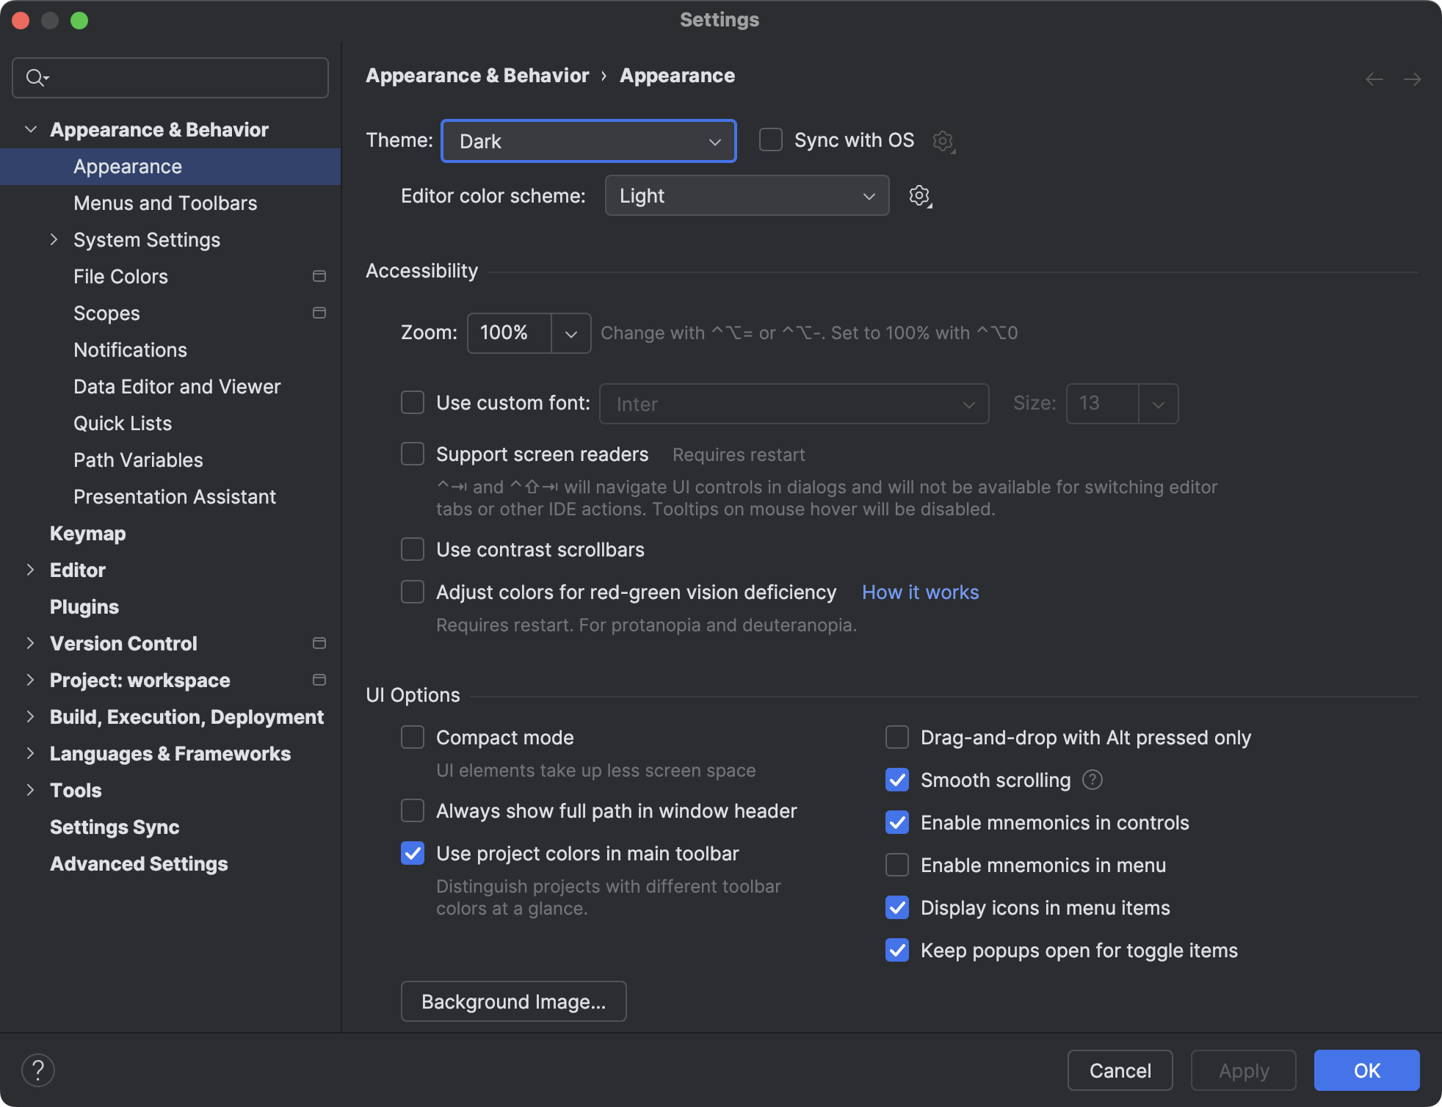Enable Sync with OS checkbox
Image resolution: width=1442 pixels, height=1107 pixels.
click(771, 139)
